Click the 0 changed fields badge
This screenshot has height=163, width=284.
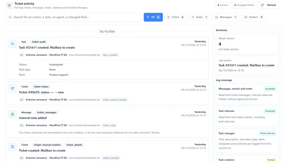[244, 5]
